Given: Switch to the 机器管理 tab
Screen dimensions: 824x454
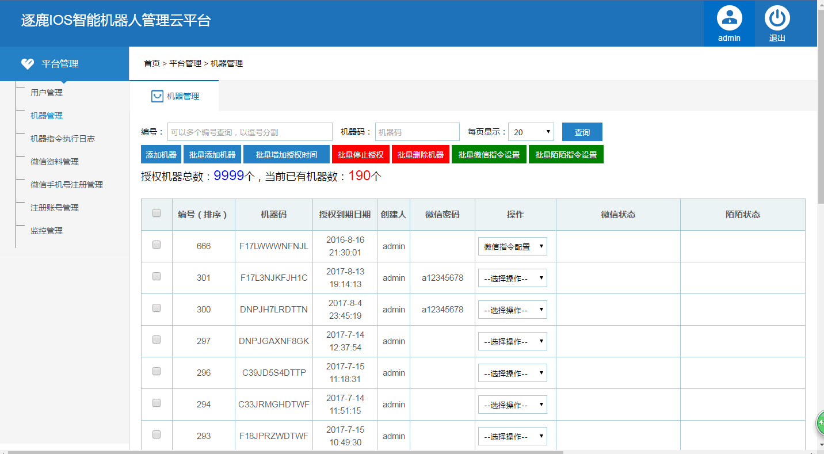Looking at the screenshot, I should pos(174,96).
